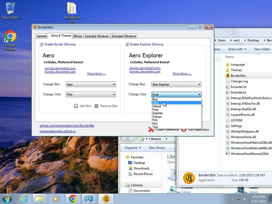The image size is (272, 204).
Task: Select Recent Places under Favorites
Action: click(x=143, y=174)
